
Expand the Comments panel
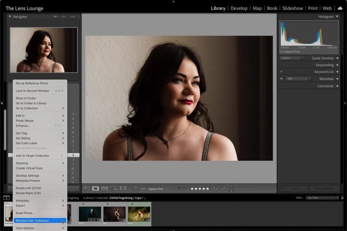click(x=337, y=86)
